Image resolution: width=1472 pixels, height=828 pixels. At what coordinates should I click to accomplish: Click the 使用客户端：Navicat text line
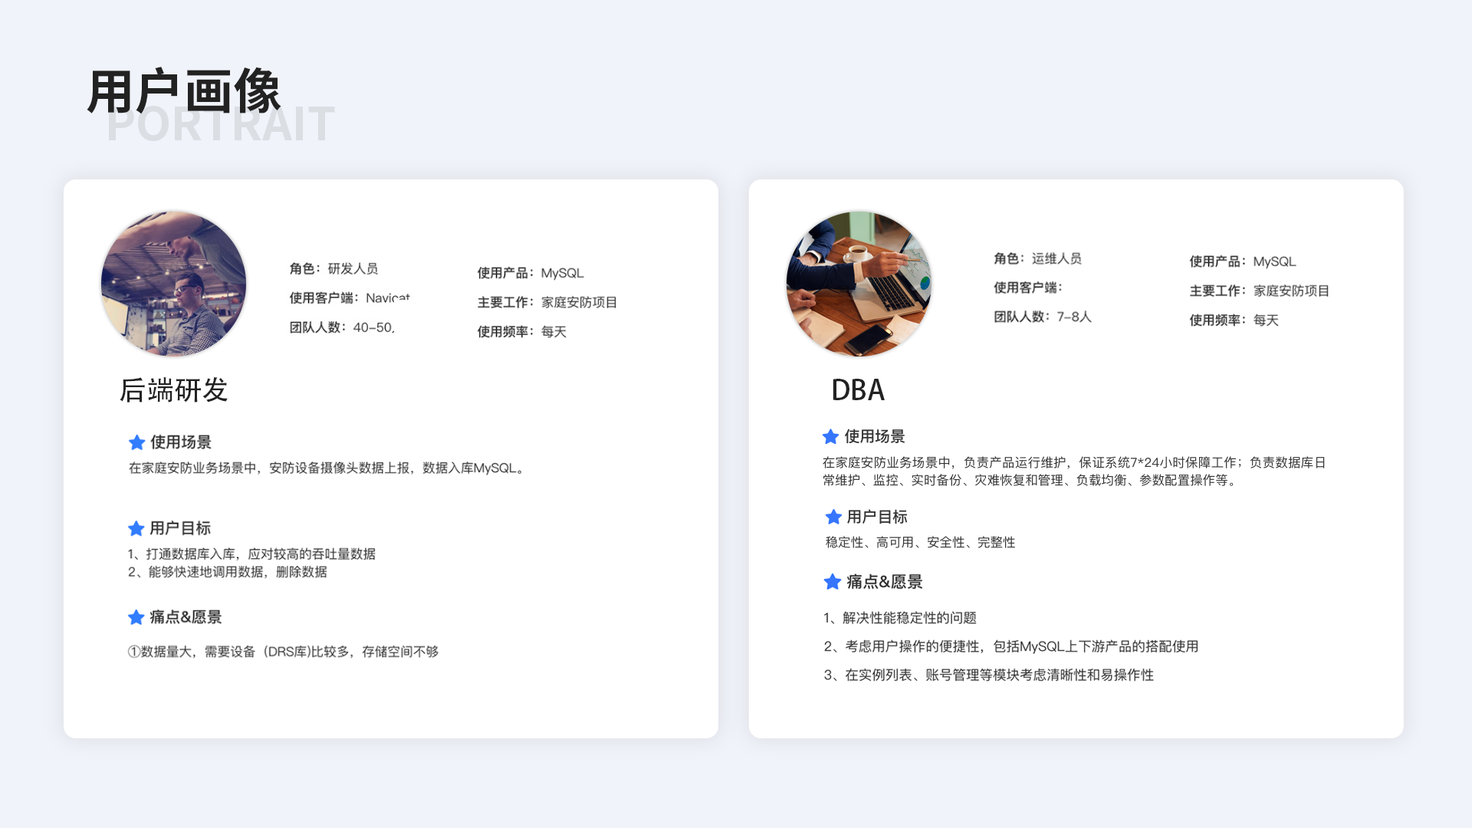click(x=350, y=297)
